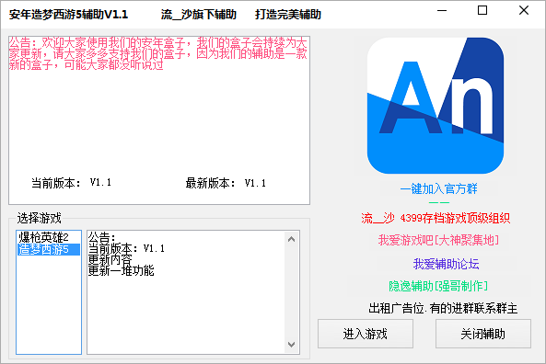Click the window title 安年造梦西游5辅助V1.1
The width and height of the screenshot is (546, 364).
click(x=69, y=15)
